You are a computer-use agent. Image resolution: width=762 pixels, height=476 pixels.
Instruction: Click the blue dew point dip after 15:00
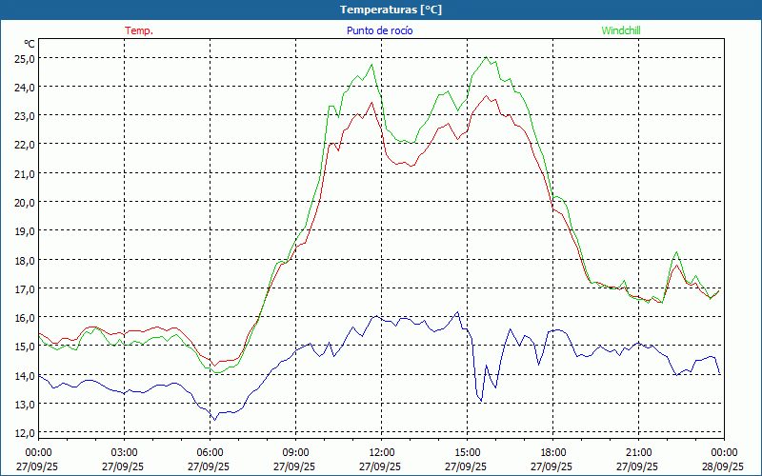tap(480, 401)
